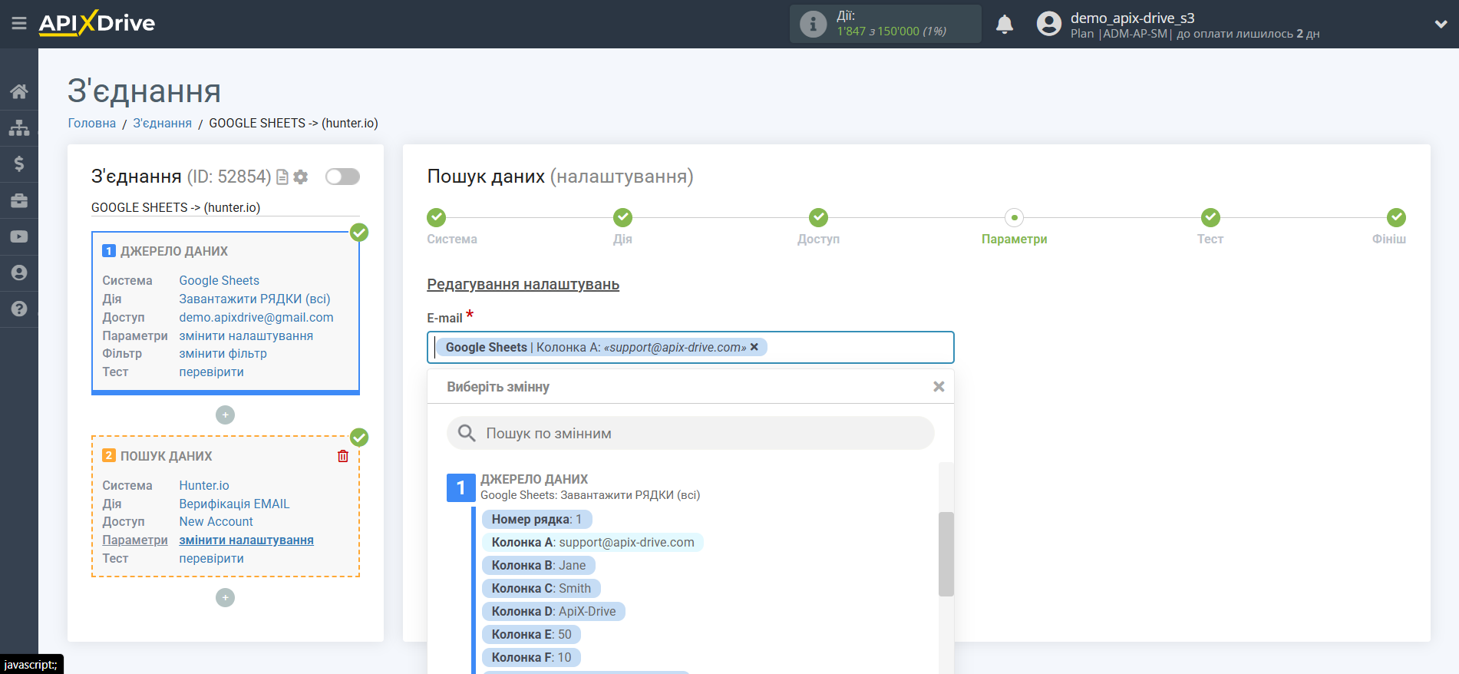1459x674 pixels.
Task: Select variable Колонка C: Smith
Action: [541, 589]
